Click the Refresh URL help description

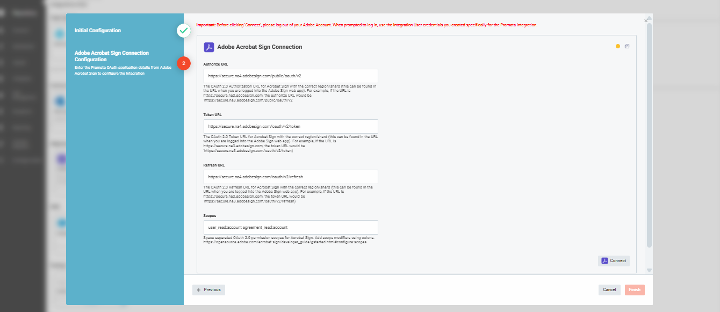point(288,194)
